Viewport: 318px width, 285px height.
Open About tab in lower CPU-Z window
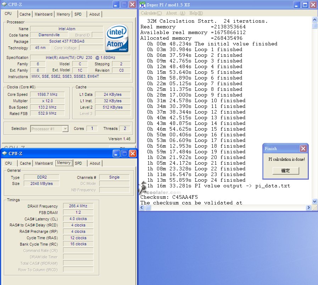(x=95, y=163)
